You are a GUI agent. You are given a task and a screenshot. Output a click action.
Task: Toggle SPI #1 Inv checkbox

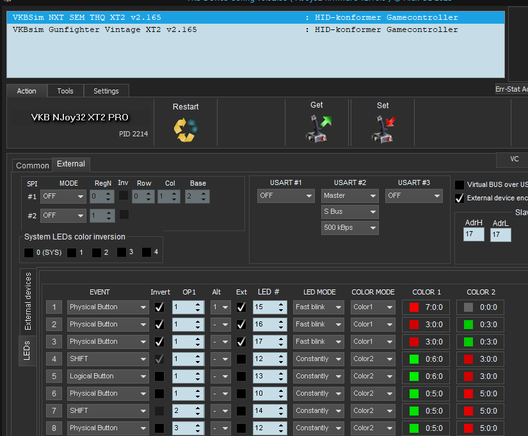pyautogui.click(x=124, y=195)
